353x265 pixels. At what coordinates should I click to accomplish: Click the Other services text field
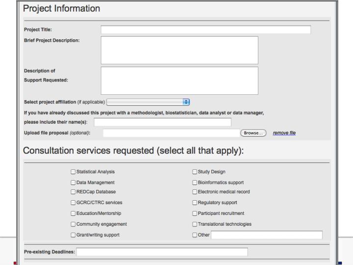267,235
